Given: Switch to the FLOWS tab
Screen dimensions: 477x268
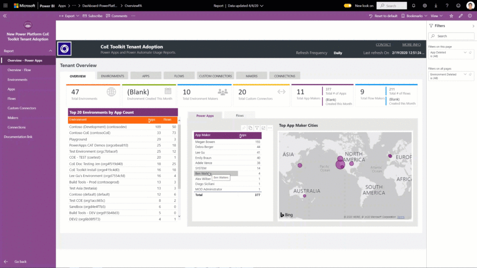Looking at the screenshot, I should click(x=179, y=76).
